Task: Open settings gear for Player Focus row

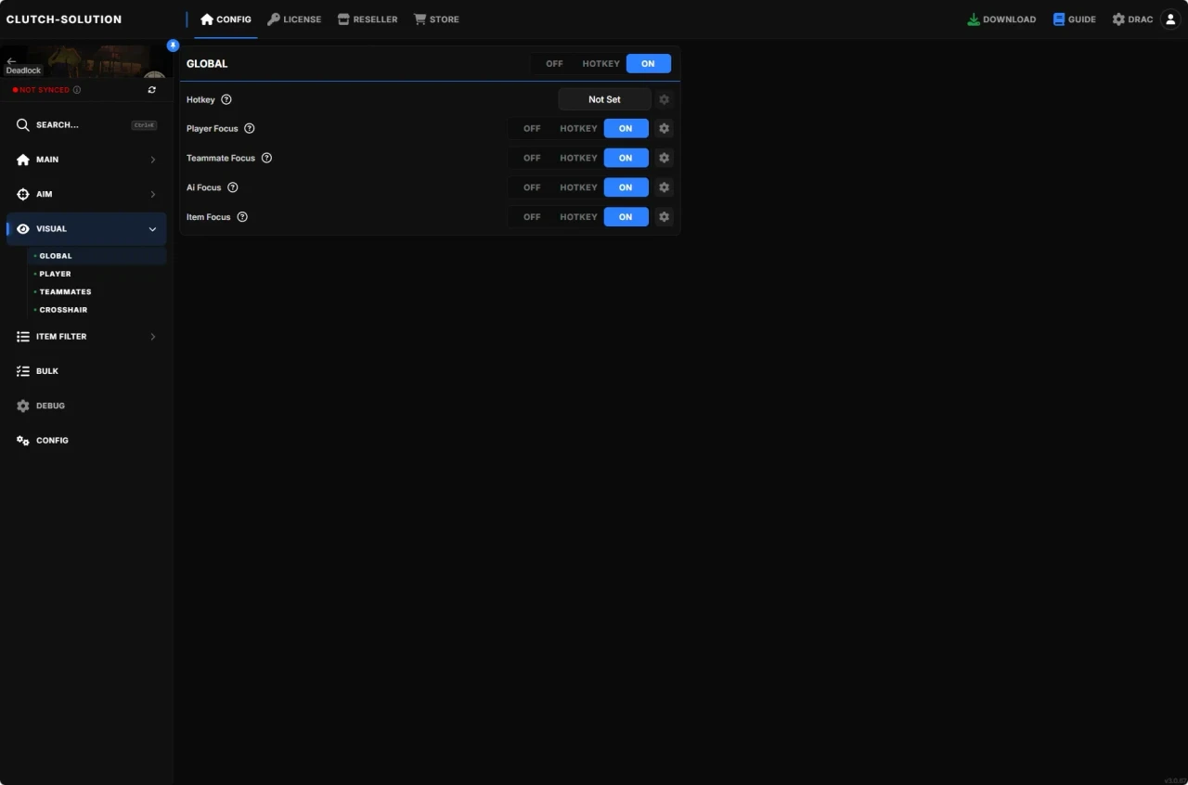Action: [x=664, y=129]
